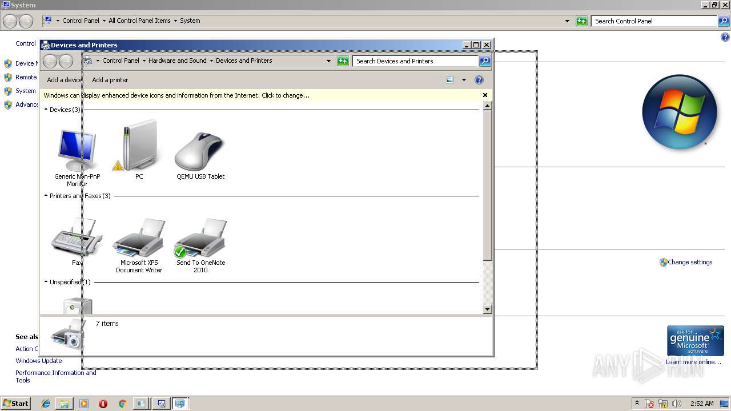Click System breadcrumb in System window
Image resolution: width=731 pixels, height=411 pixels.
point(190,21)
